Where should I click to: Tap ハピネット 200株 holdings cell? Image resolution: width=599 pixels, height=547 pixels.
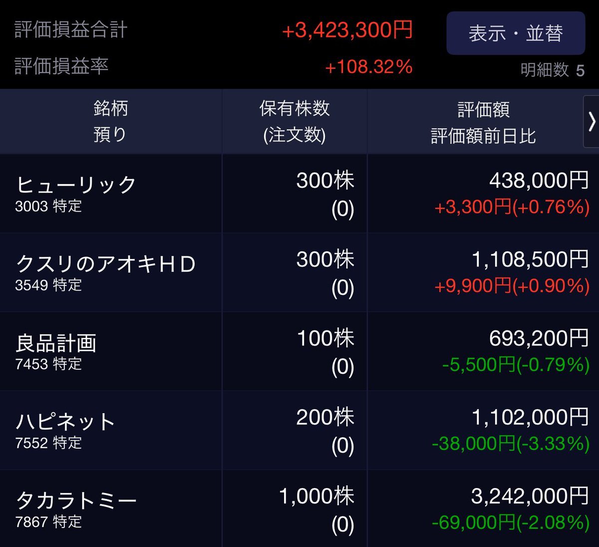coord(295,430)
